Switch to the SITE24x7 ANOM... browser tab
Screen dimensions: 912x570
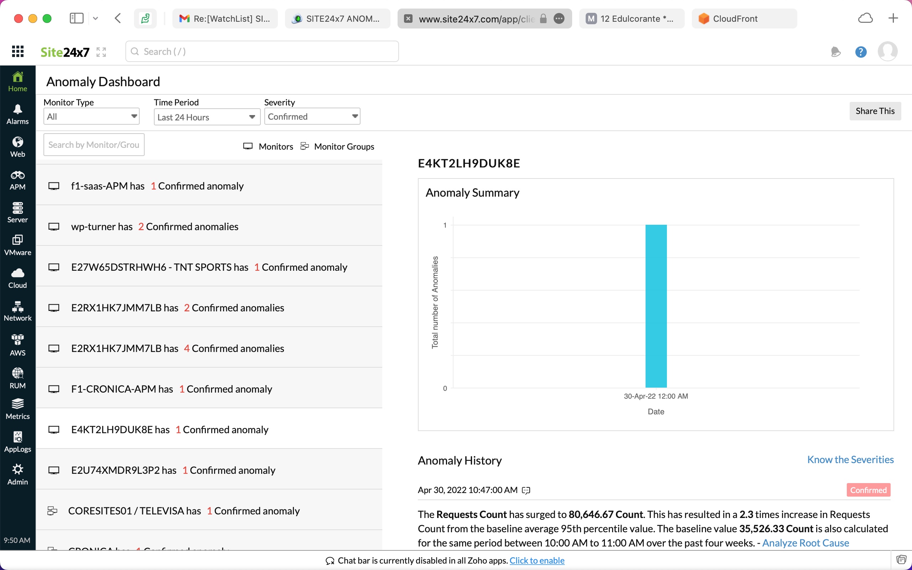(x=337, y=19)
